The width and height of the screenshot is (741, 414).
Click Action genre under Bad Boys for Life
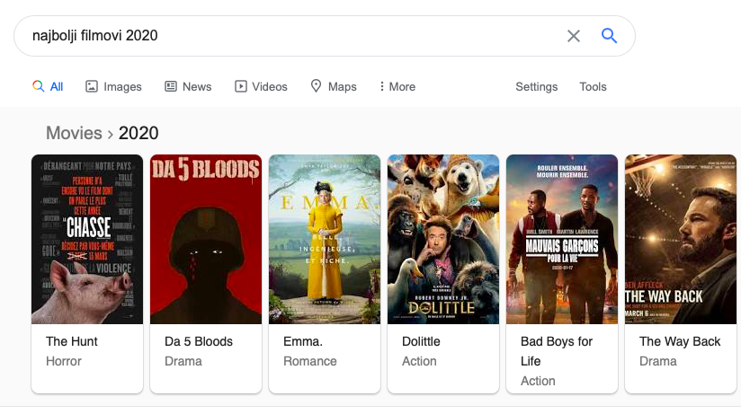538,381
